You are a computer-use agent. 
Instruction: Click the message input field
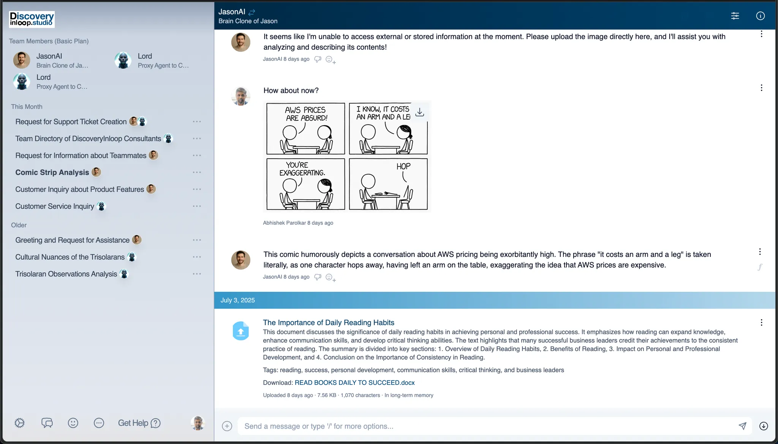click(x=486, y=426)
